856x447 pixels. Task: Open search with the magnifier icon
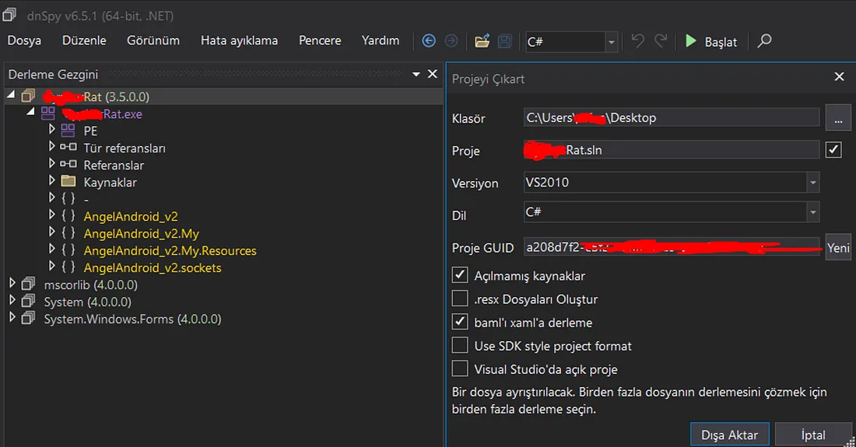[764, 41]
